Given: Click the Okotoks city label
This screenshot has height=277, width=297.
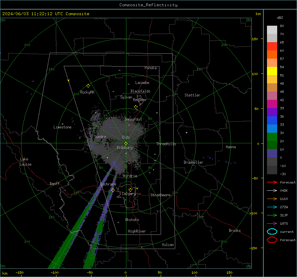Looking at the screenshot, I should coord(132,220).
